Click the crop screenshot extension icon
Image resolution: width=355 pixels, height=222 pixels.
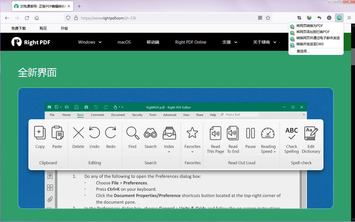tap(299, 18)
